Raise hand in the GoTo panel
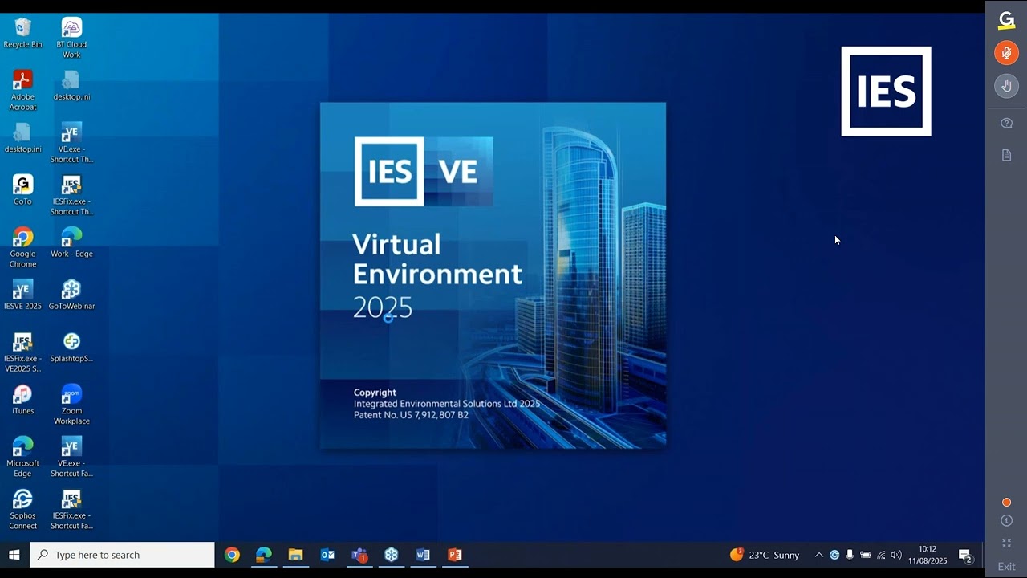The width and height of the screenshot is (1027, 578). point(1006,86)
